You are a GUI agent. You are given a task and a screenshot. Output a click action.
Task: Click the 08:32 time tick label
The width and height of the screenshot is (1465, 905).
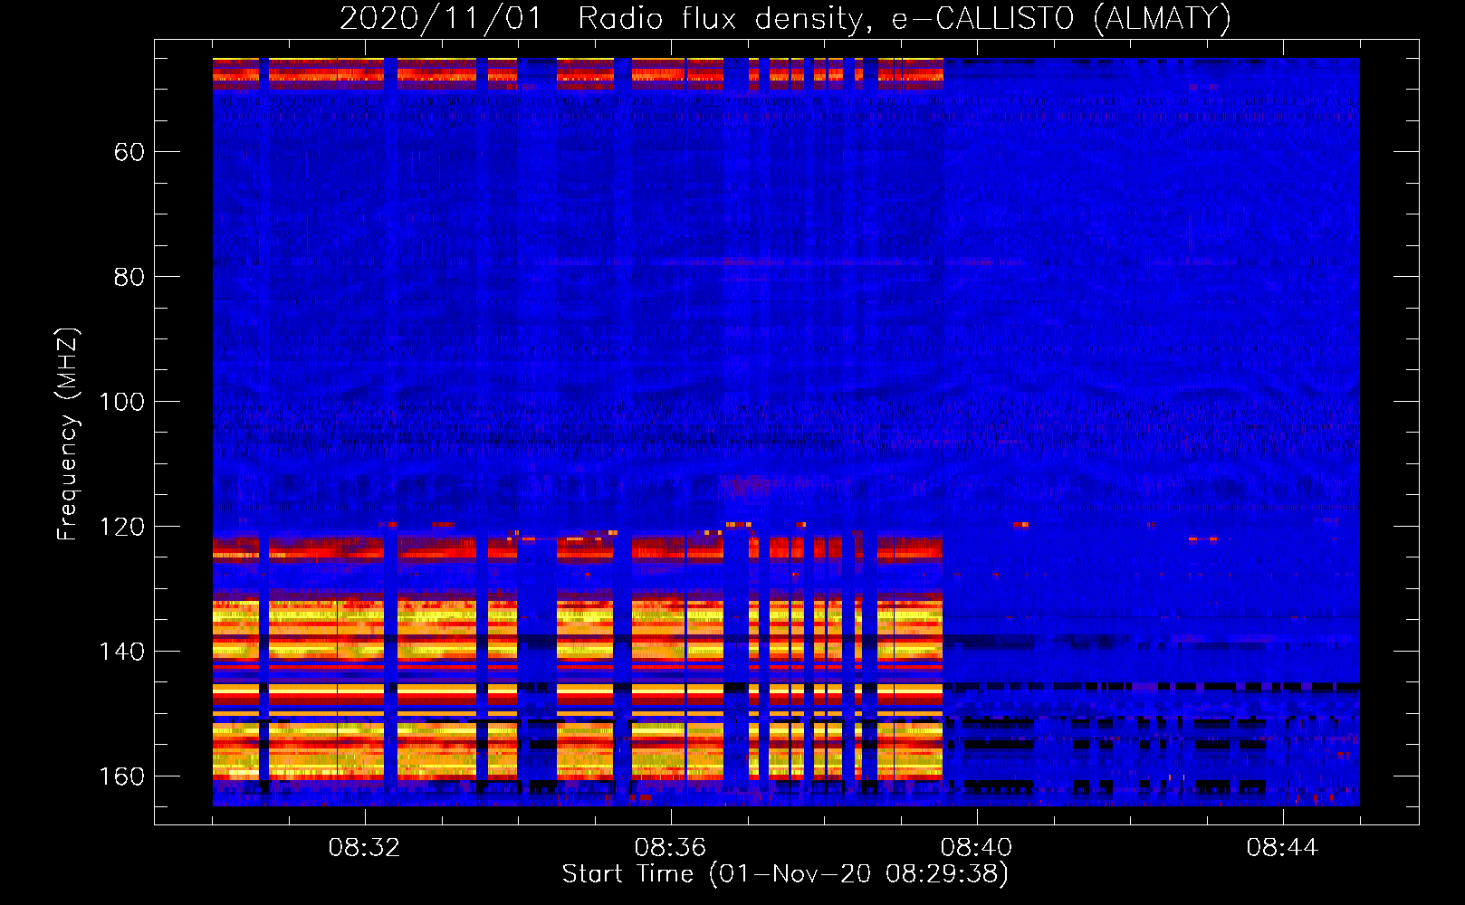364,848
